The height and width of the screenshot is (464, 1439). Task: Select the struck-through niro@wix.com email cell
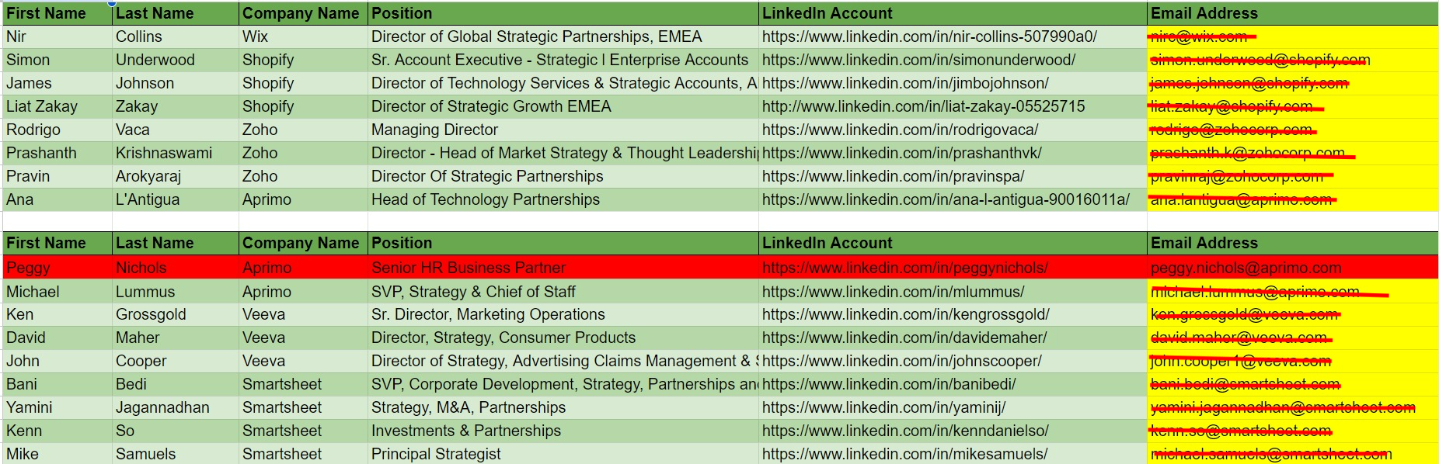point(1199,36)
